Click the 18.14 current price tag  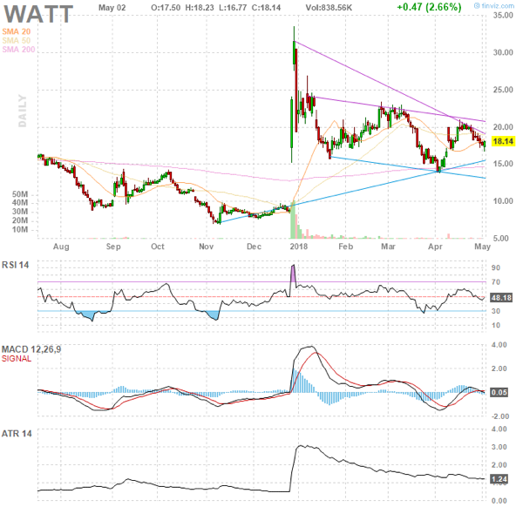click(x=501, y=140)
